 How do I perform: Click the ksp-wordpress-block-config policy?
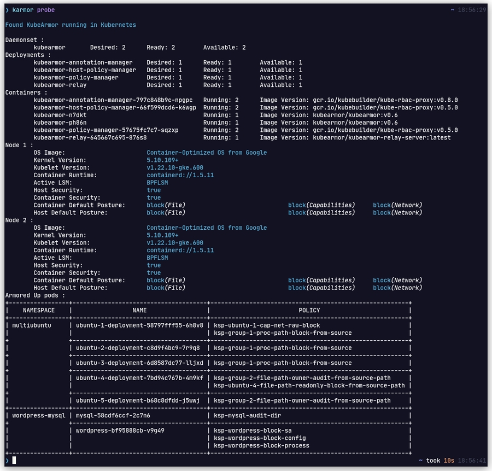click(x=260, y=438)
